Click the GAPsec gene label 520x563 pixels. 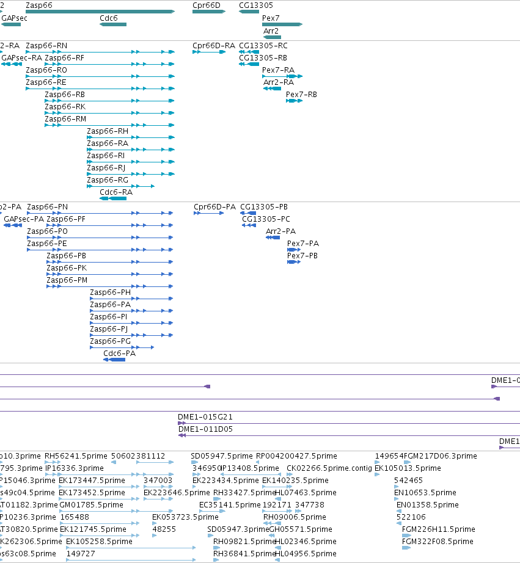(x=15, y=18)
